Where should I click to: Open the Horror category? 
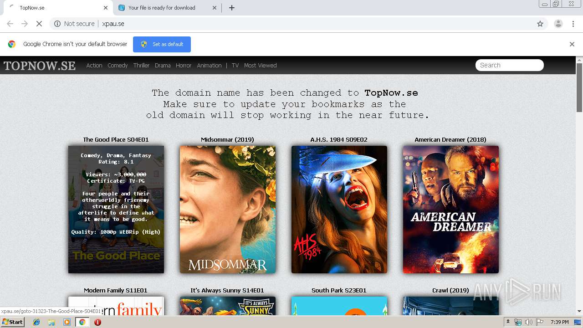coord(184,66)
